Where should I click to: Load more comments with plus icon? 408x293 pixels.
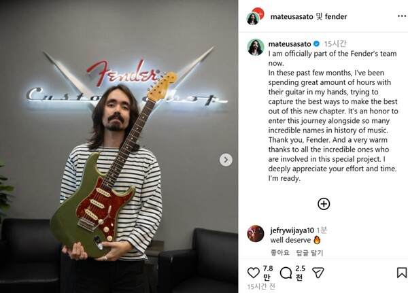pos(324,204)
